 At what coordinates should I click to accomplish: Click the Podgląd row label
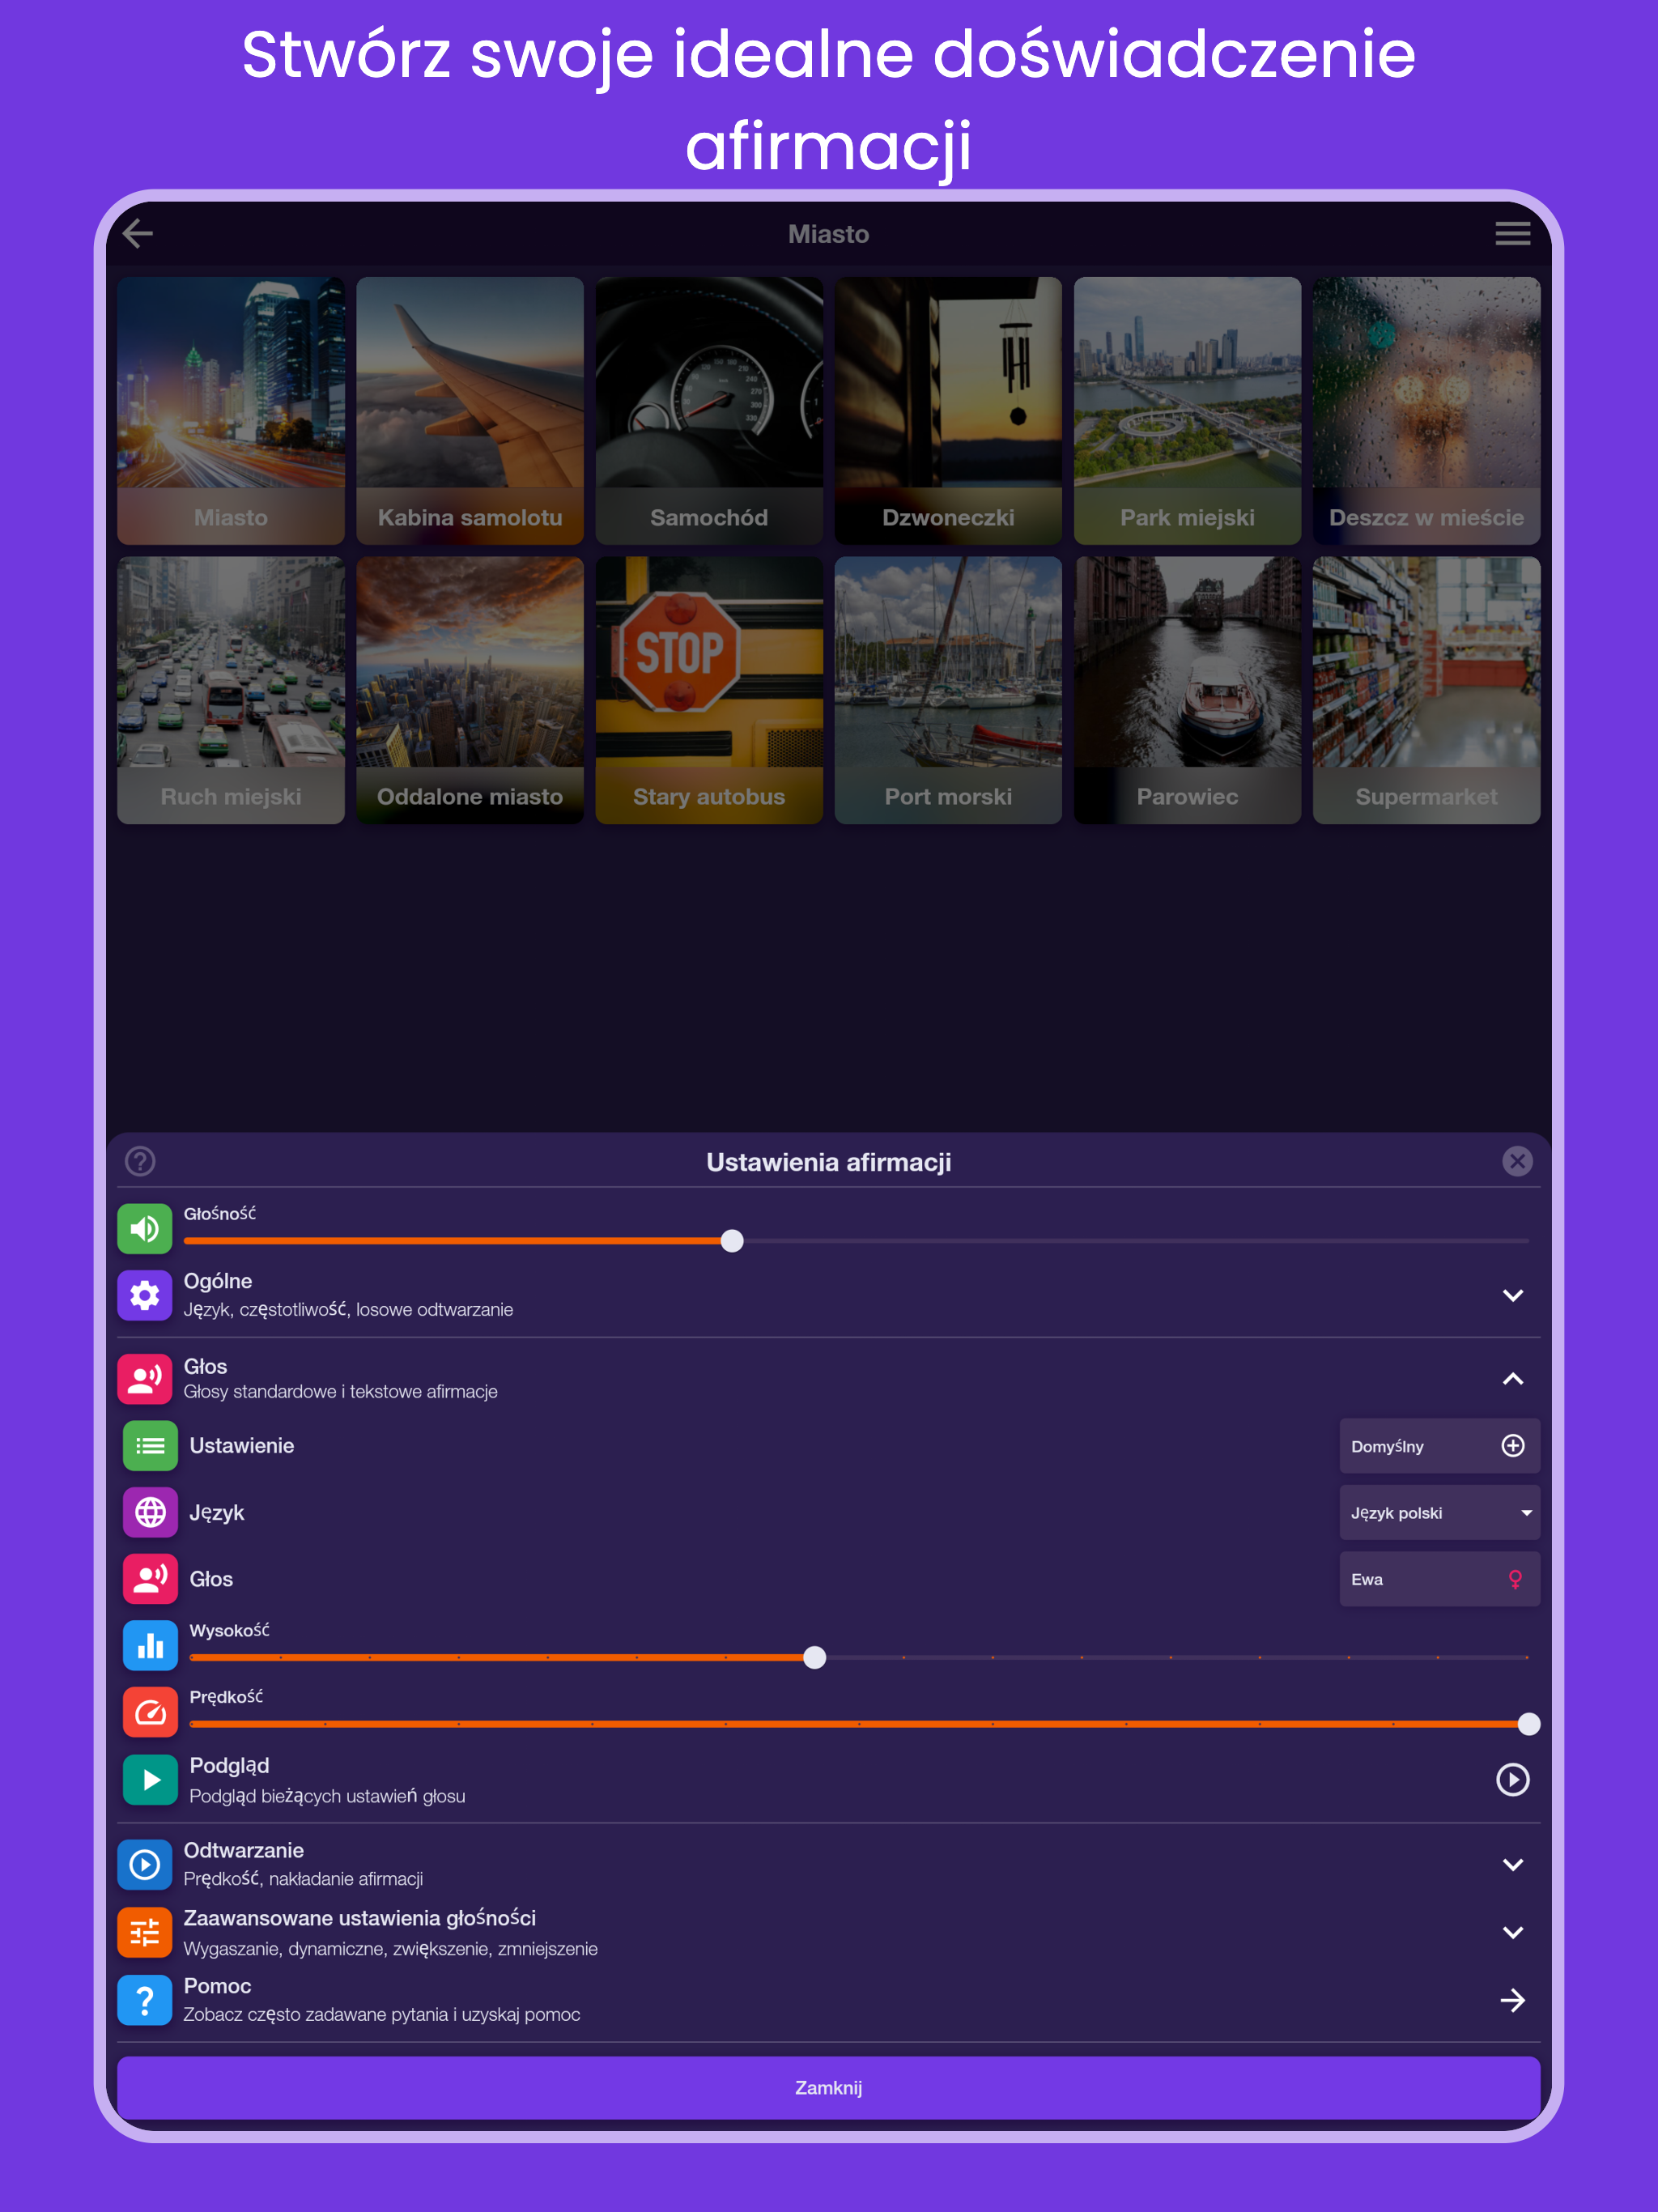pos(229,1766)
